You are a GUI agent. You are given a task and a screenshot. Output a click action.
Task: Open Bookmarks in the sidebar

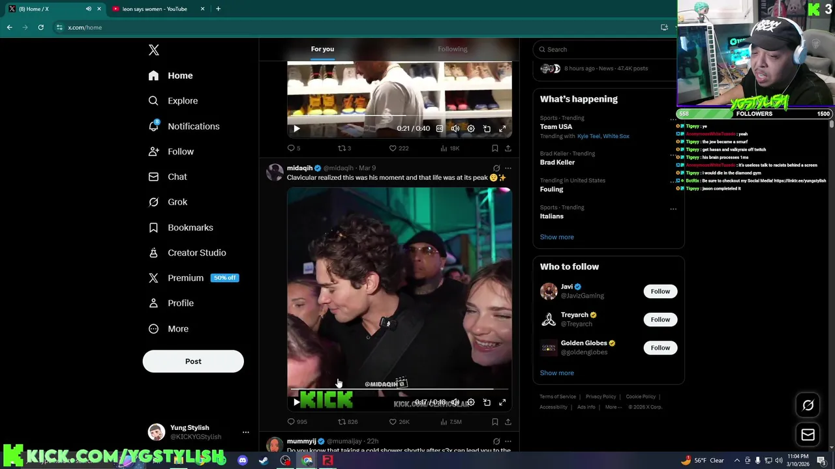tap(181, 227)
